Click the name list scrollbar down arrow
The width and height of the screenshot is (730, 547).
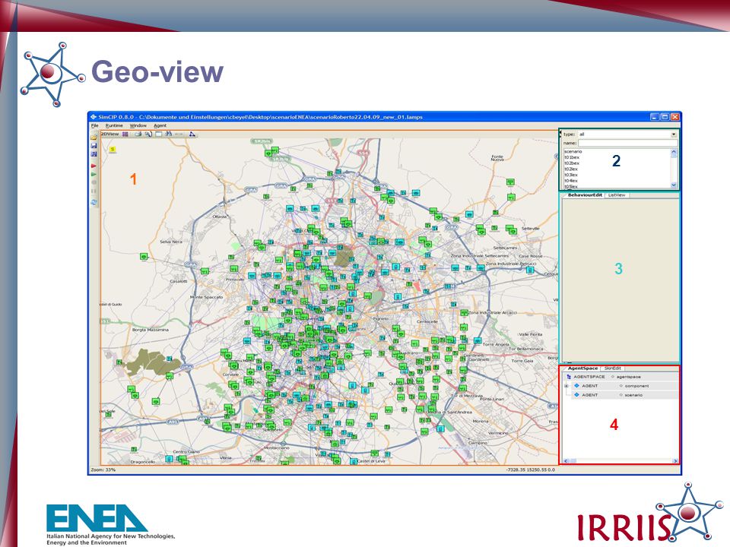point(674,185)
